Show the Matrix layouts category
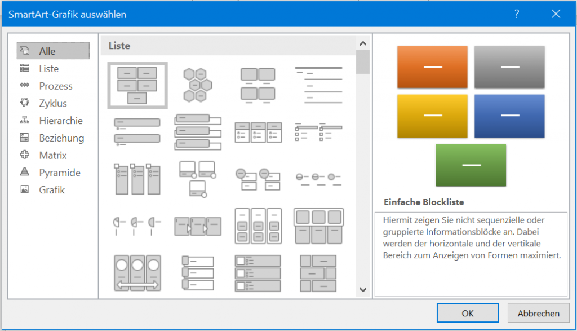 tap(53, 155)
